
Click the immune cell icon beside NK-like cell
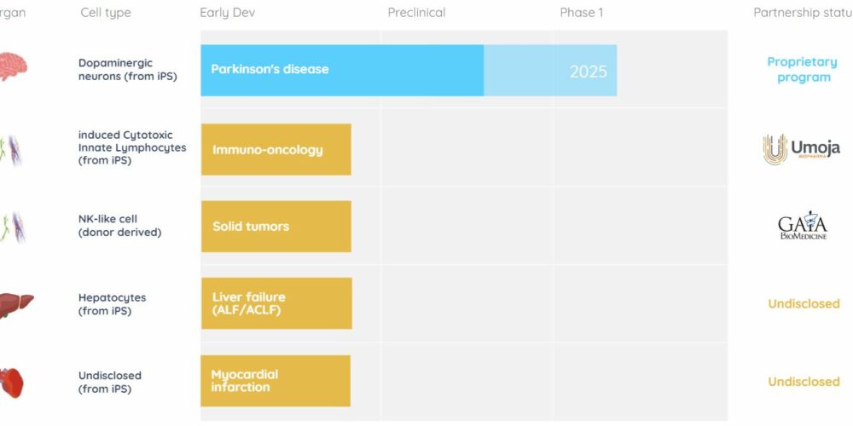[12, 227]
